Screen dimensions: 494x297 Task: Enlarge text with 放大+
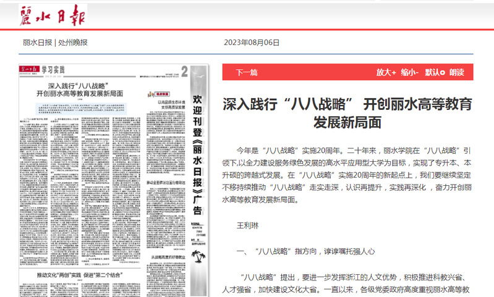point(386,72)
